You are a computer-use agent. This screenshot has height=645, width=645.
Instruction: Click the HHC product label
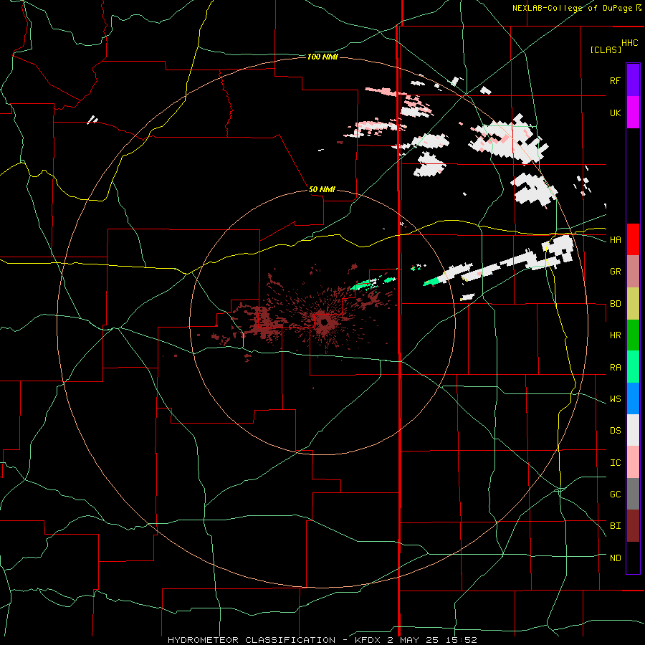(630, 43)
